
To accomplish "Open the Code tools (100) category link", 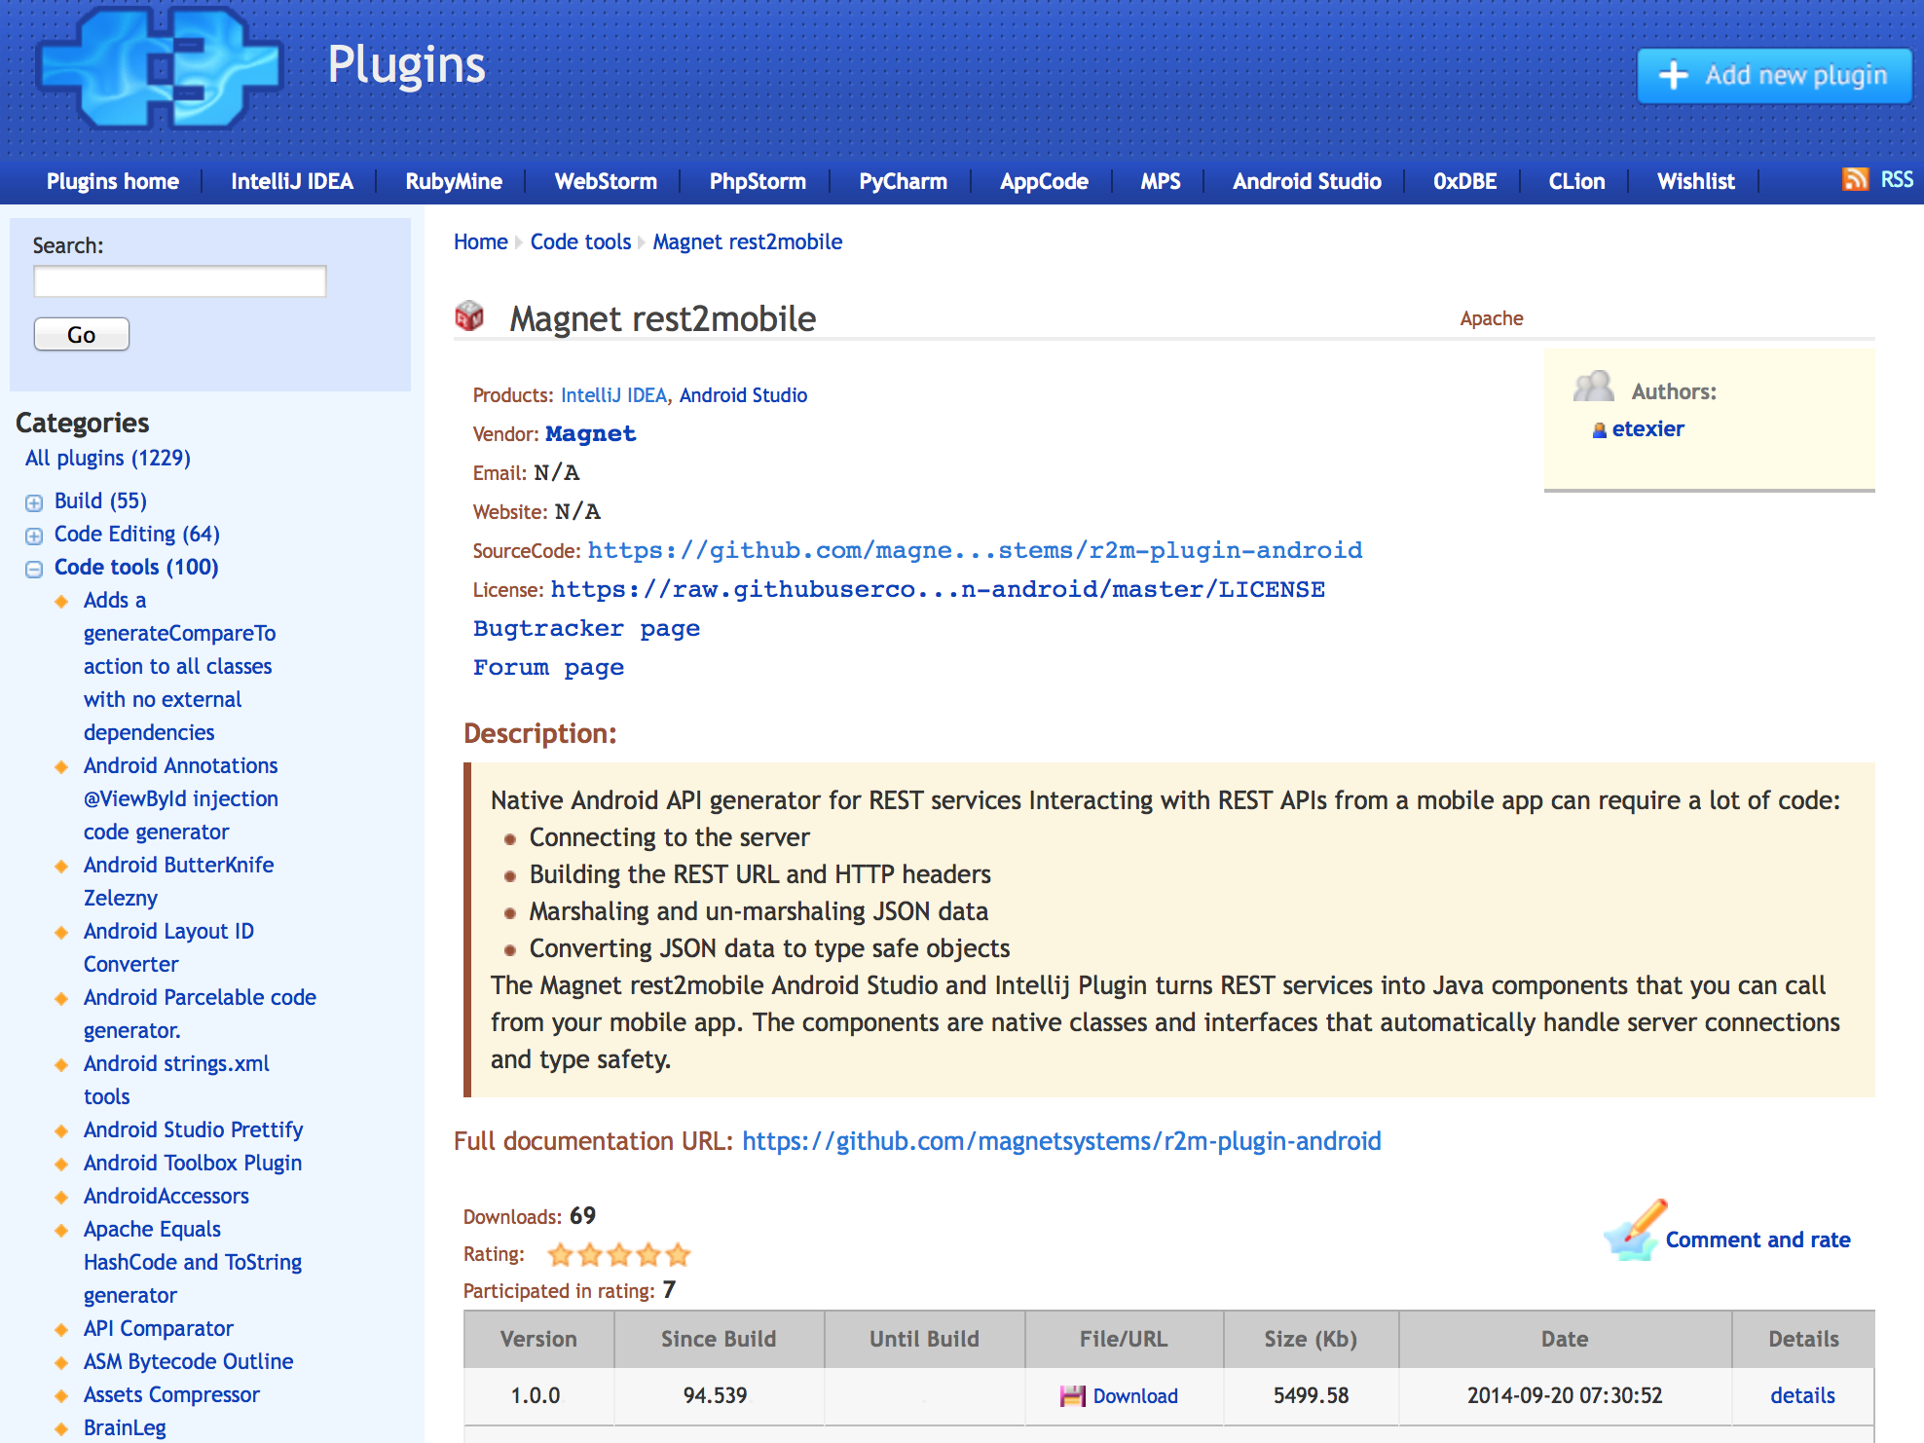I will click(x=136, y=567).
